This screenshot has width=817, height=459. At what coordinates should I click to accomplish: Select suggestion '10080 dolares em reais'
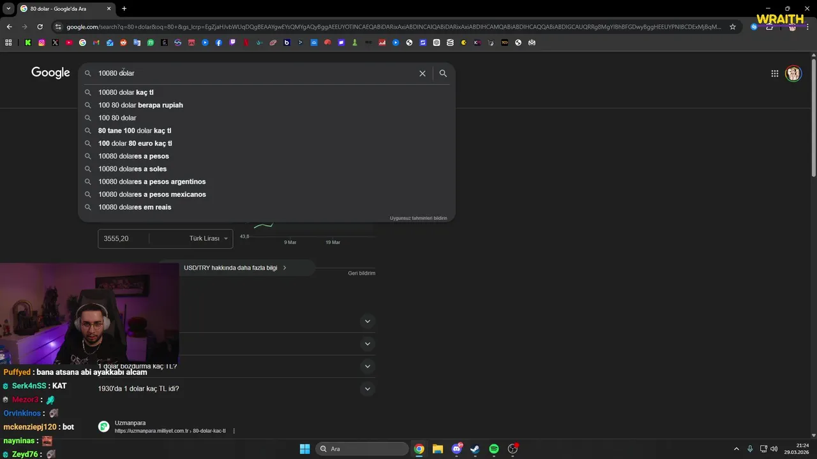pyautogui.click(x=267, y=207)
